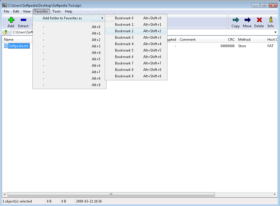Select empty favorite slot Alt+4
This screenshot has height=206, width=280.
point(69,52)
